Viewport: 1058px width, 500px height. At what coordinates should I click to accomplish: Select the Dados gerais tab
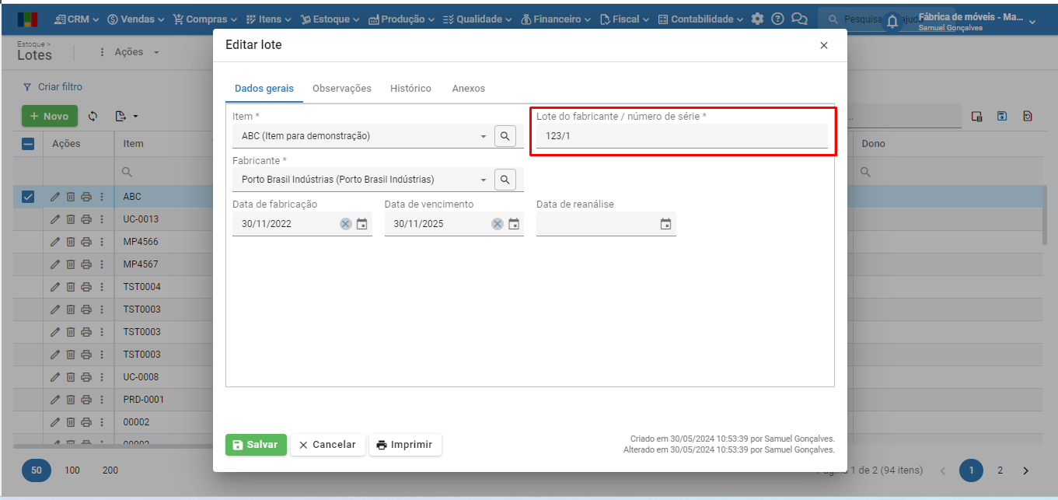(264, 89)
